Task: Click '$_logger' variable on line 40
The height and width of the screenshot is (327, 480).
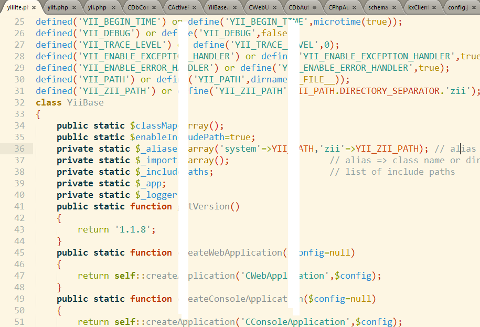Action: tap(156, 195)
